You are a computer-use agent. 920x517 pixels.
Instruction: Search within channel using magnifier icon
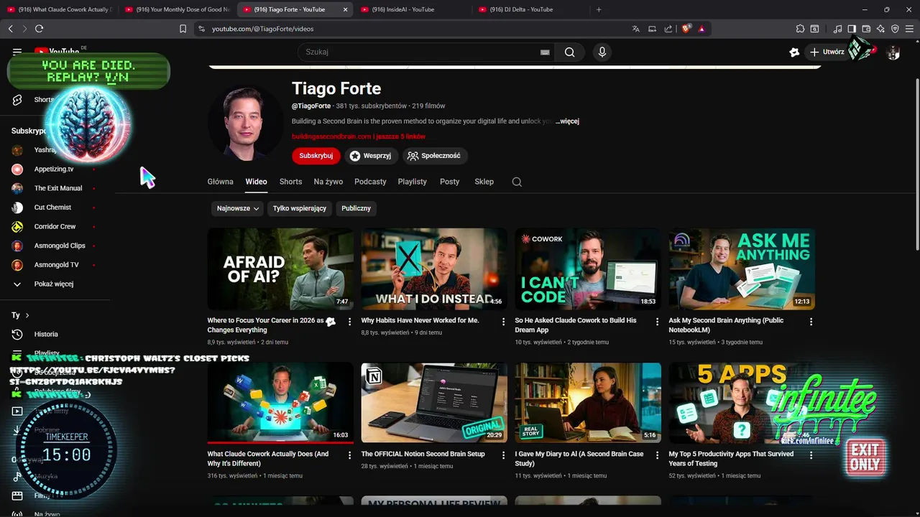pos(517,182)
